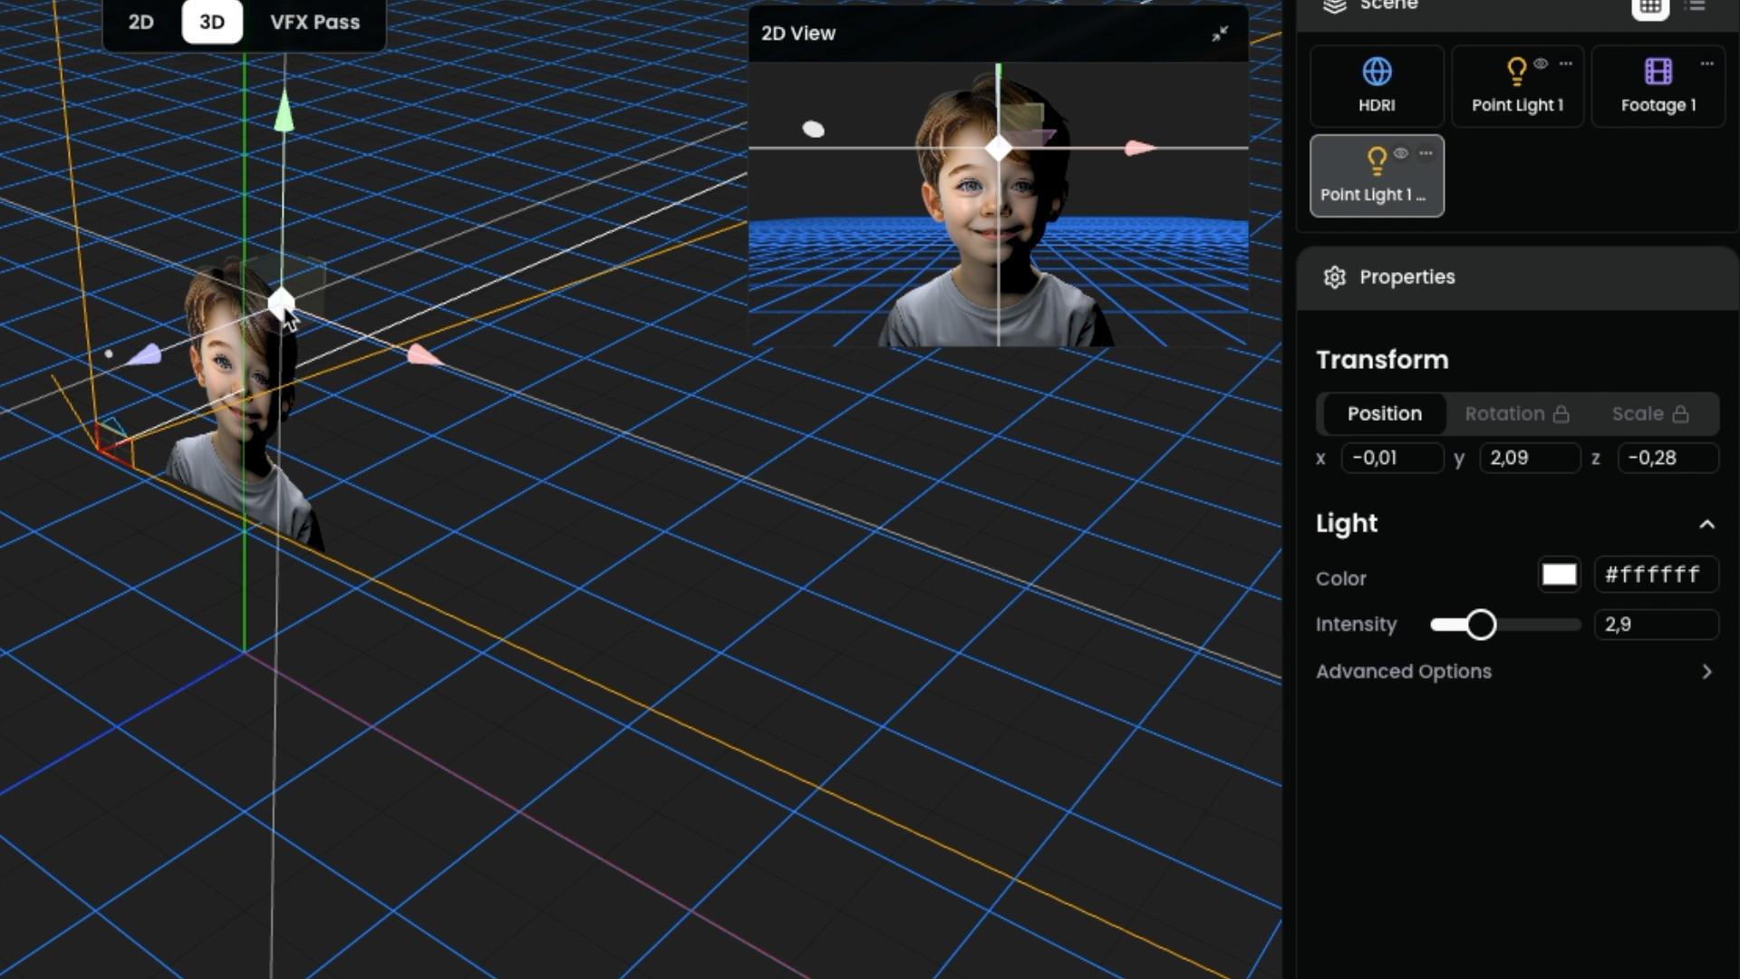
Task: Edit the z position field -0,28
Action: [x=1667, y=458]
